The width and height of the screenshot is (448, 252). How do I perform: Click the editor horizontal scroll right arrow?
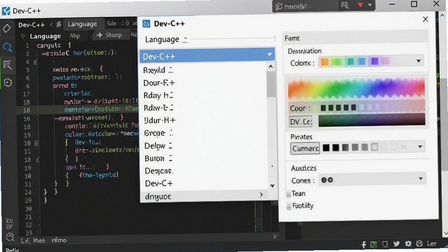(274, 236)
